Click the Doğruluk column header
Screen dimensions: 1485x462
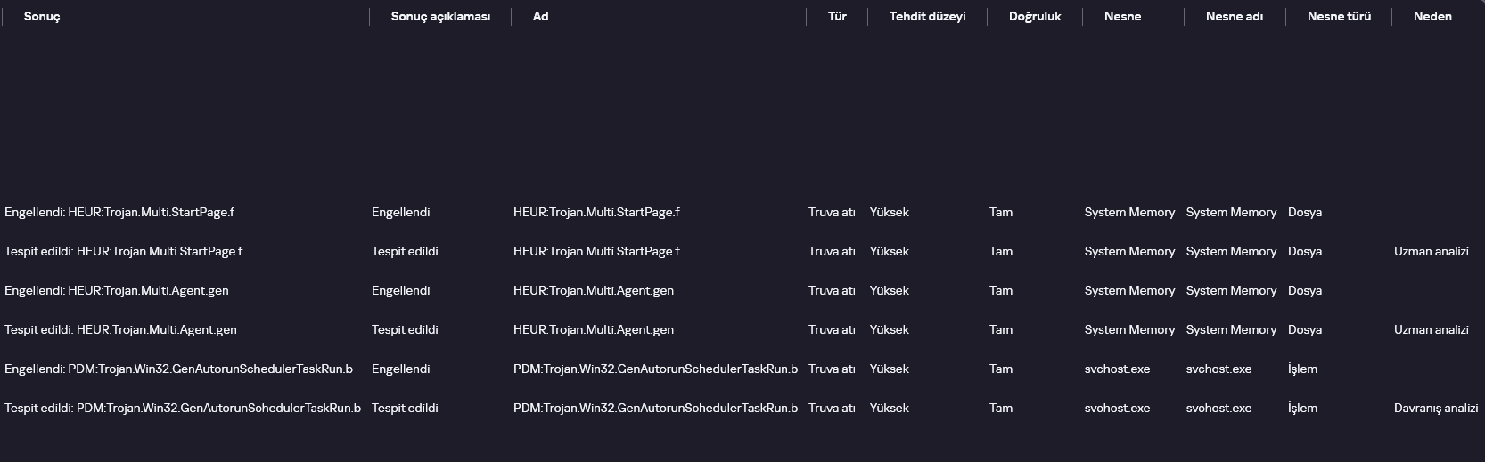[1035, 17]
